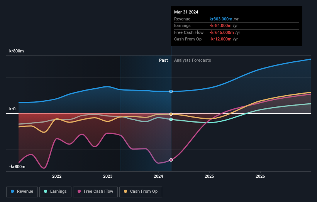The height and width of the screenshot is (202, 317).
Task: Click the Mar 31 2024 tooltip date
Action: [186, 12]
